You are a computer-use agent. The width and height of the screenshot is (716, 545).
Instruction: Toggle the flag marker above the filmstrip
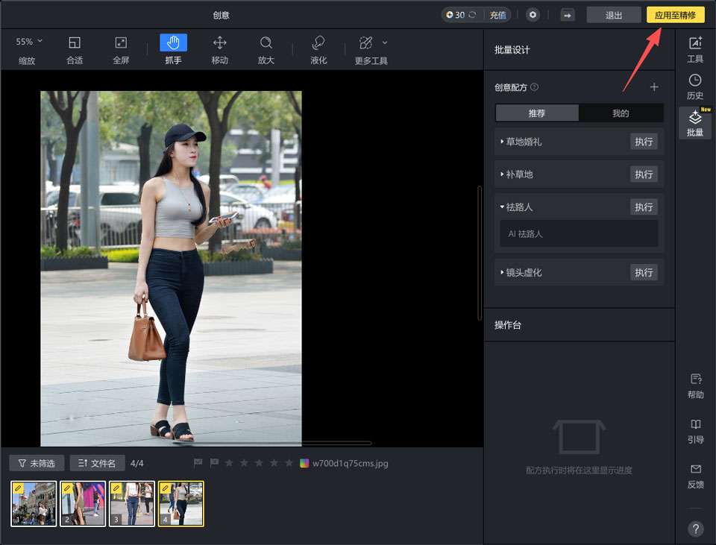[199, 463]
